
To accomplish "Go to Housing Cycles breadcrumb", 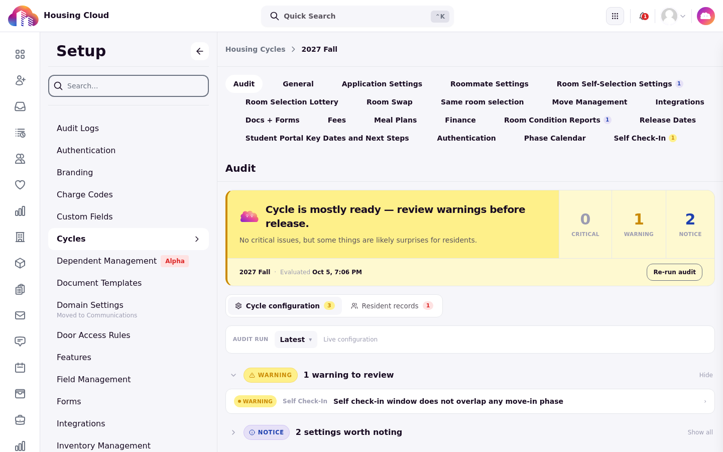I will (x=255, y=49).
